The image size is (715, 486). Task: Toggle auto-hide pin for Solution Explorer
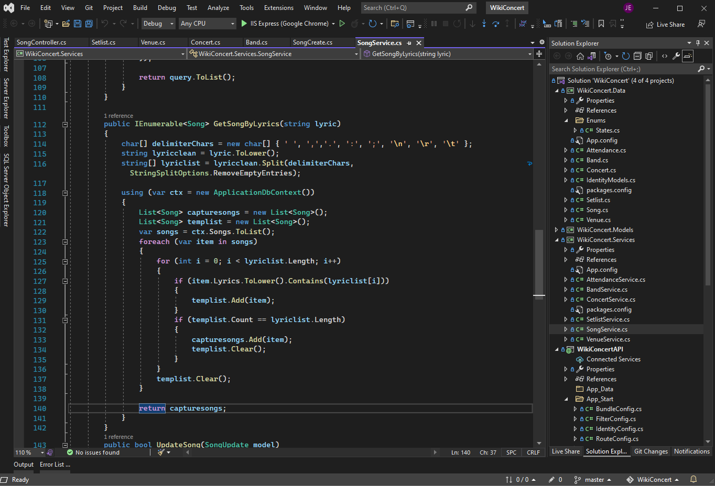[698, 43]
